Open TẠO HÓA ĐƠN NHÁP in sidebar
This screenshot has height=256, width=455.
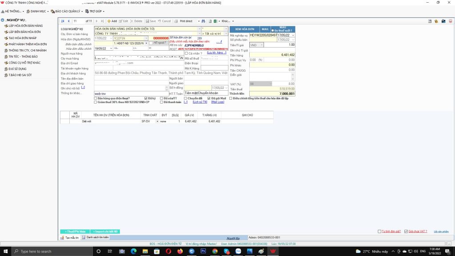point(22,38)
